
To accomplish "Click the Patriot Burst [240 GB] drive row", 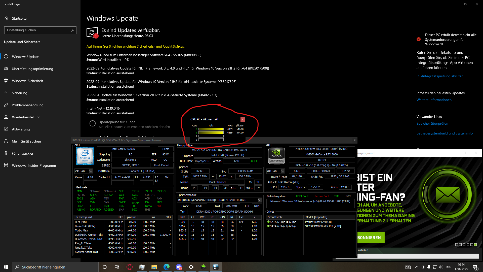I will [311, 222].
